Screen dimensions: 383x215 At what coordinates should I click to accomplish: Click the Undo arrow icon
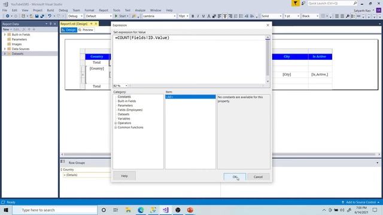[x=50, y=16]
